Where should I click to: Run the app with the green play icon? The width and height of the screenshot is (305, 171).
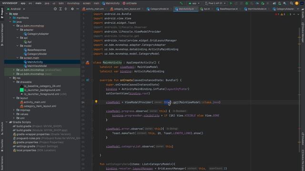(x=231, y=3)
